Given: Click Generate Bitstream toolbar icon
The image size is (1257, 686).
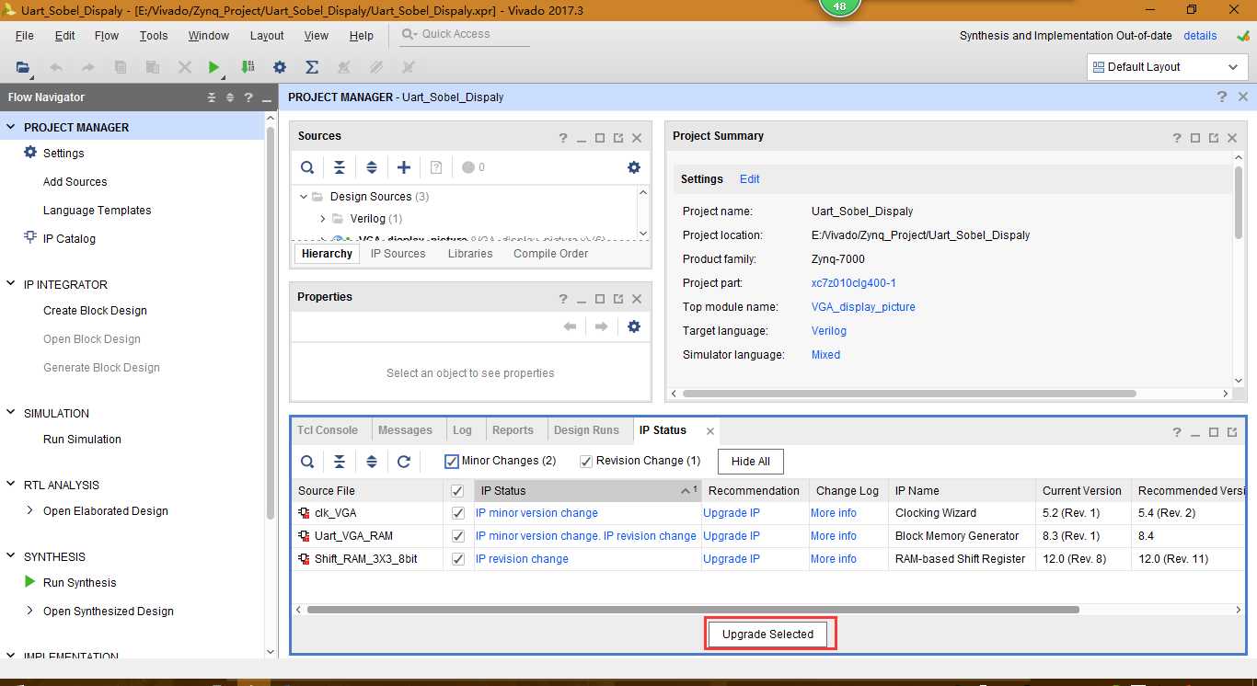Looking at the screenshot, I should pyautogui.click(x=248, y=67).
